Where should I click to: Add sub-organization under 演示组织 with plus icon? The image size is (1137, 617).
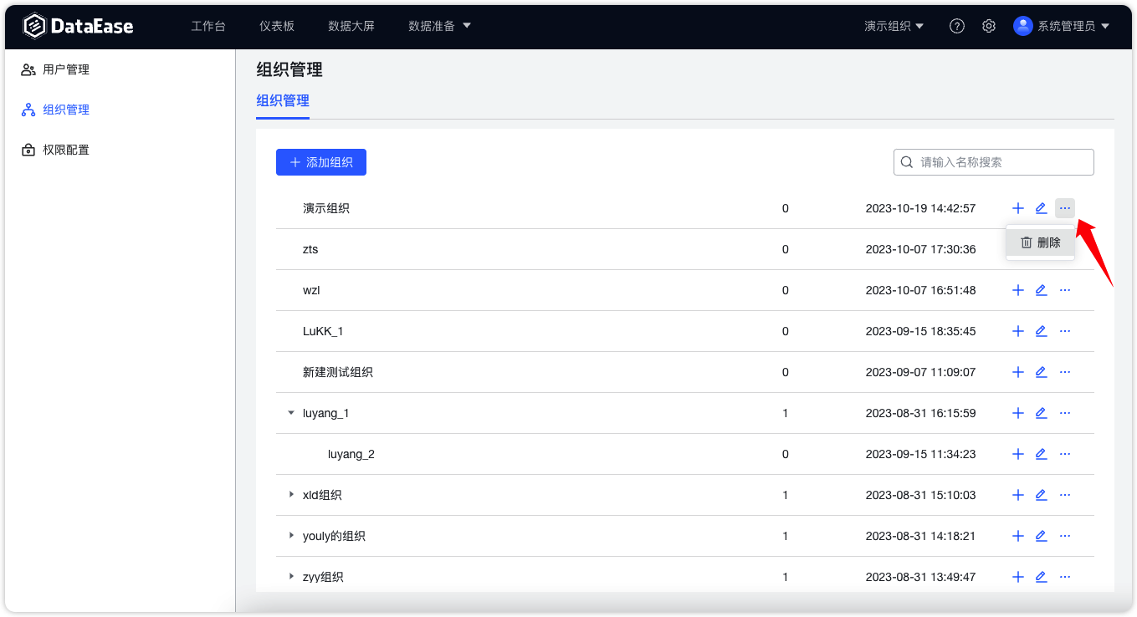coord(1018,208)
